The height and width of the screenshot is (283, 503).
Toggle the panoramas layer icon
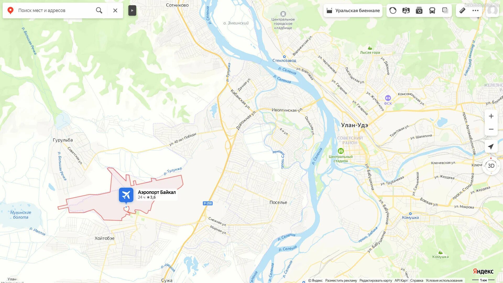pos(406,10)
